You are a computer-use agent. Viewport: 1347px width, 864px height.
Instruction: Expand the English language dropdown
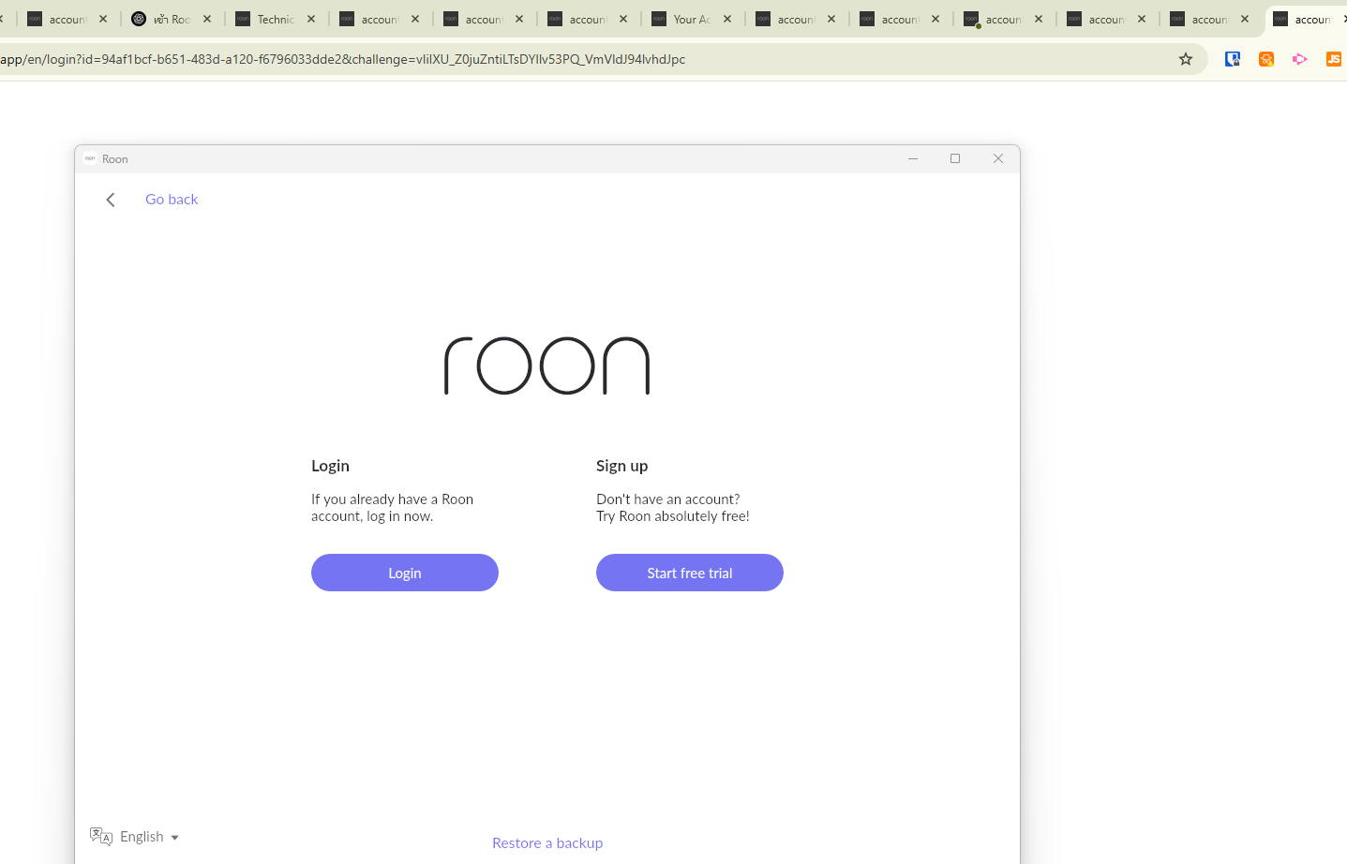coord(149,837)
